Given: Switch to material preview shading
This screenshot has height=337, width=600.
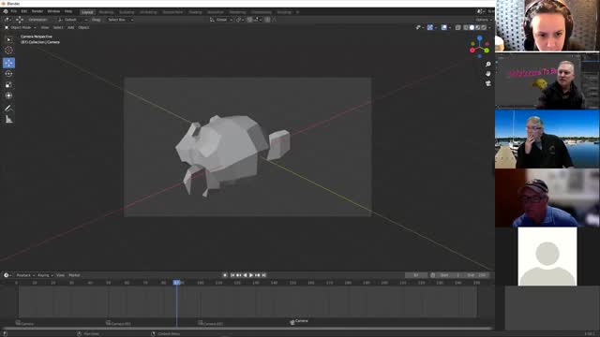Looking at the screenshot, I should [x=478, y=27].
